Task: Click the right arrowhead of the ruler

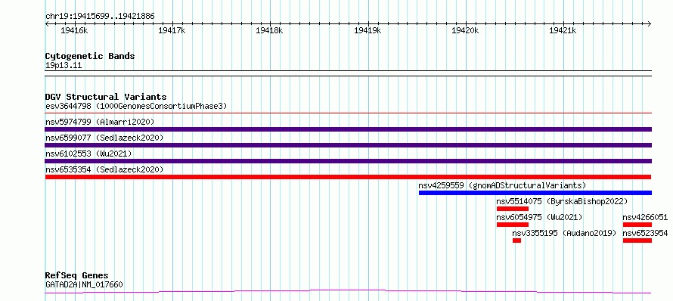Action: pos(650,23)
